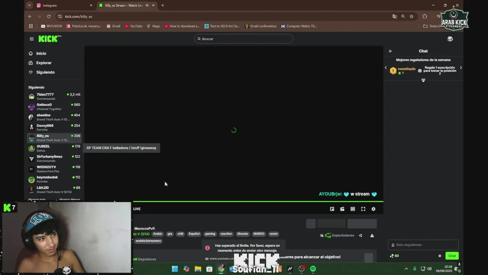This screenshot has width=488, height=275.
Task: Open File Explorer from taskbar
Action: [x=198, y=269]
